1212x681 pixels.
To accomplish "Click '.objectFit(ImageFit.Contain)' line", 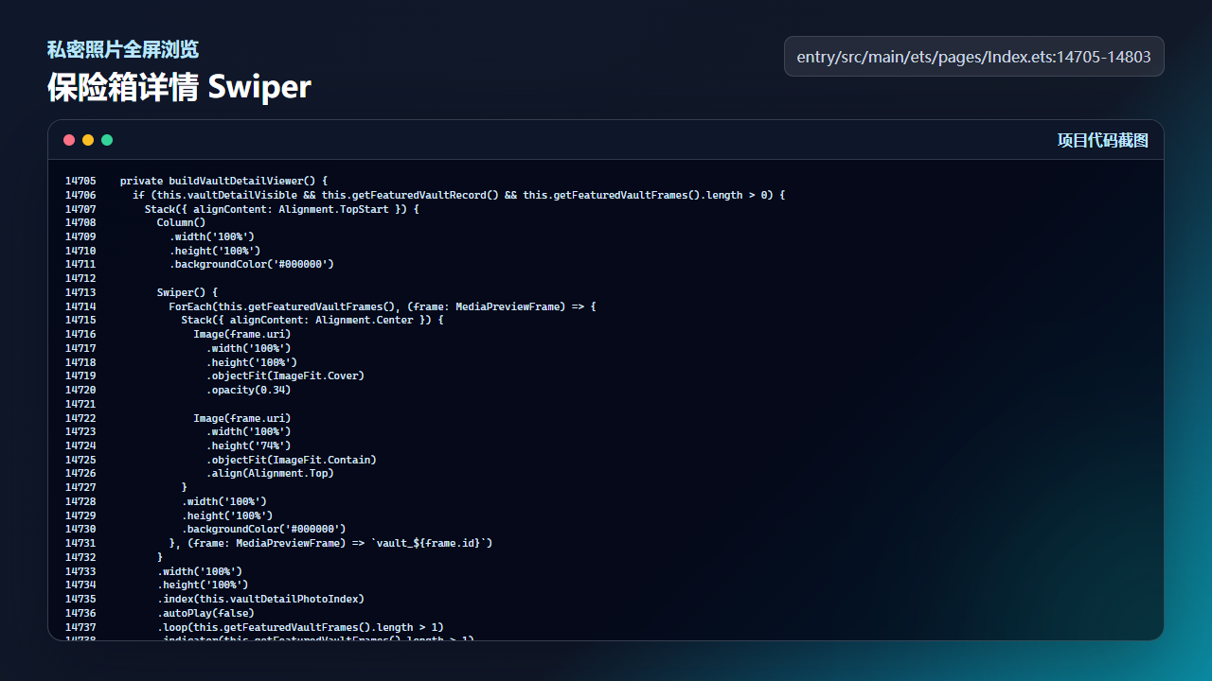I will (x=292, y=460).
